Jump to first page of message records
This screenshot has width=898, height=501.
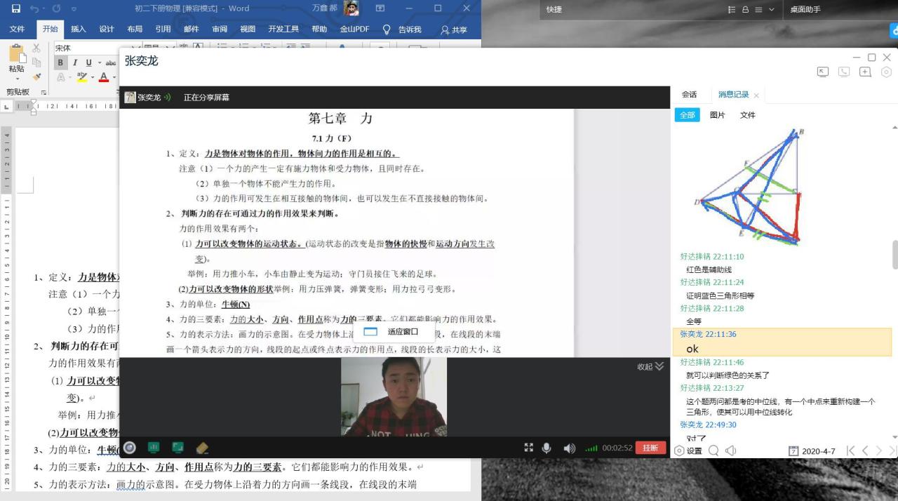click(850, 451)
